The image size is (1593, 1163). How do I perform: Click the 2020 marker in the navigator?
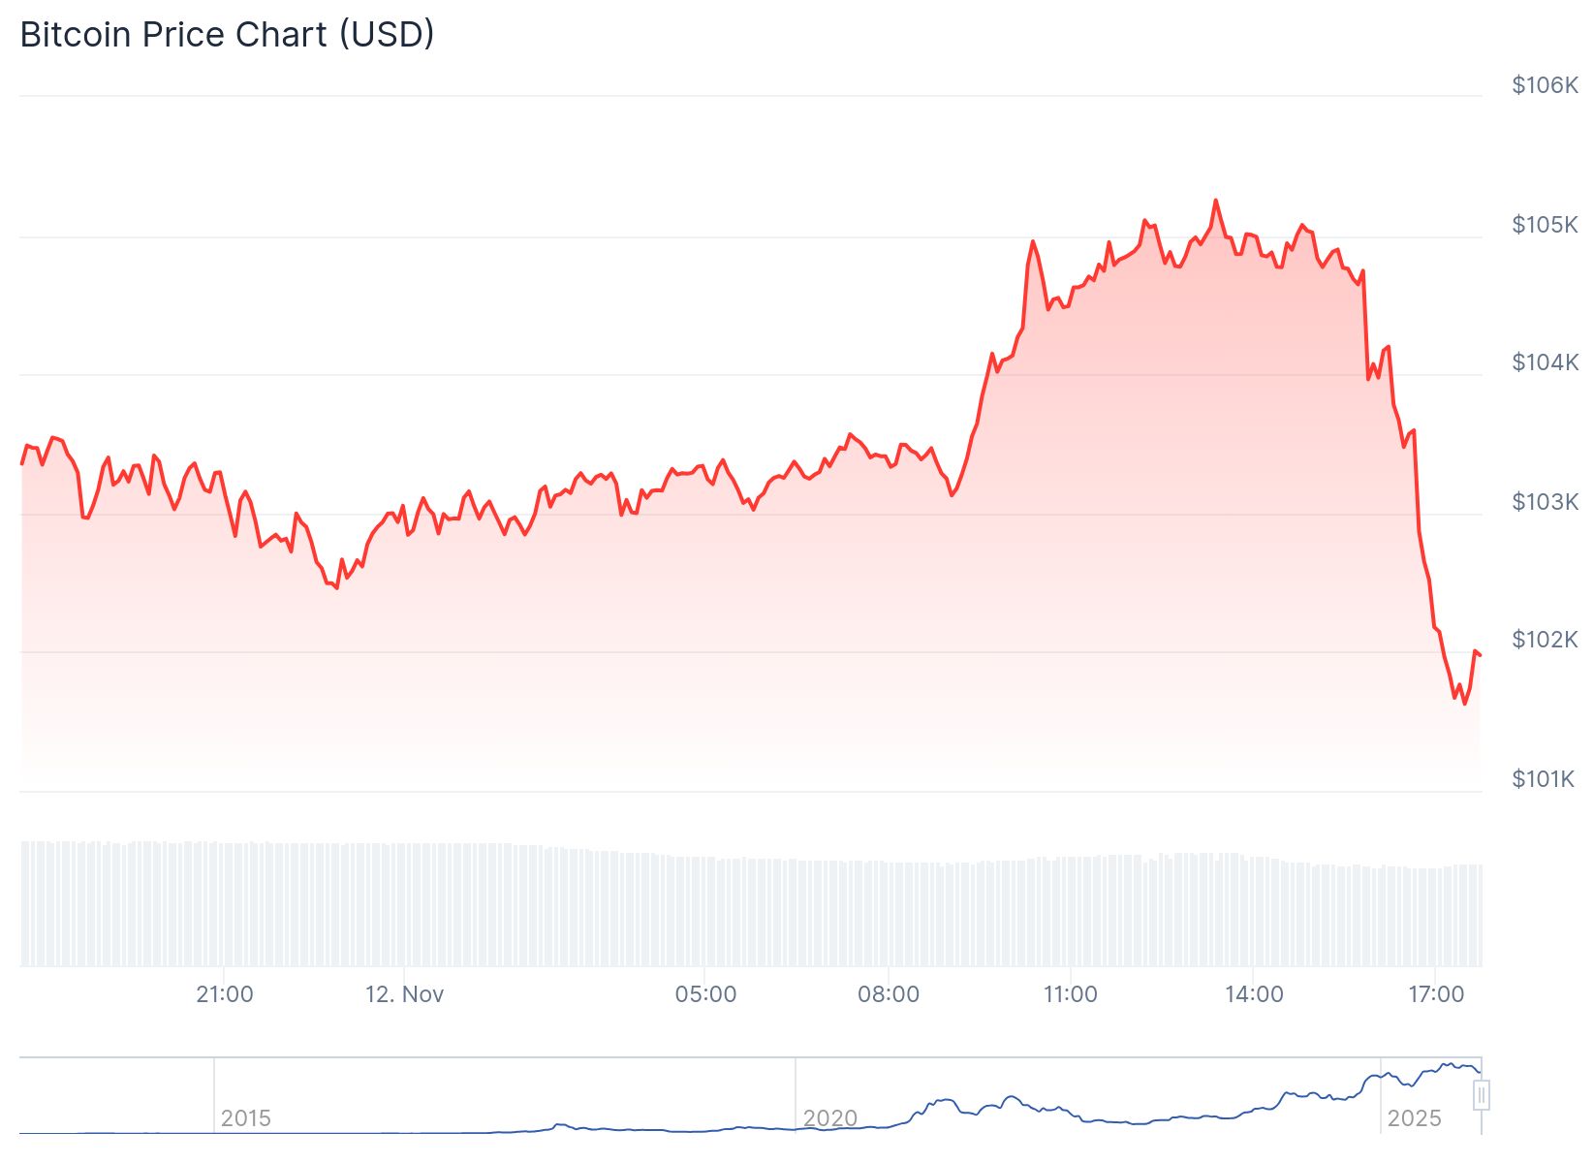830,1118
